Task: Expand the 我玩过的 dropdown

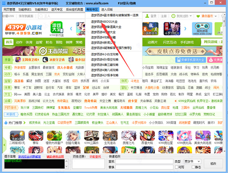Action: 191,16
